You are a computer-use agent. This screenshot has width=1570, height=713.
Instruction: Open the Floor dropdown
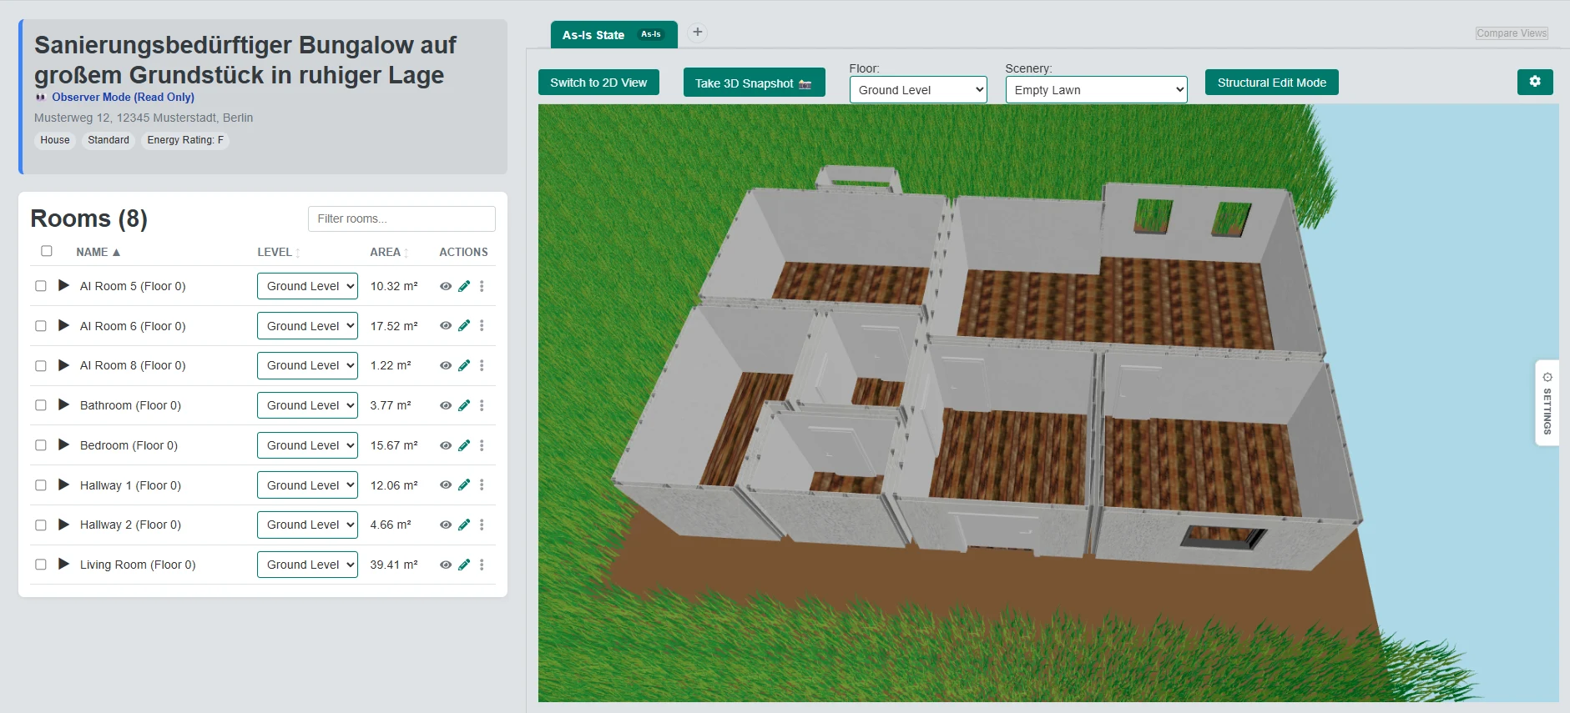918,90
